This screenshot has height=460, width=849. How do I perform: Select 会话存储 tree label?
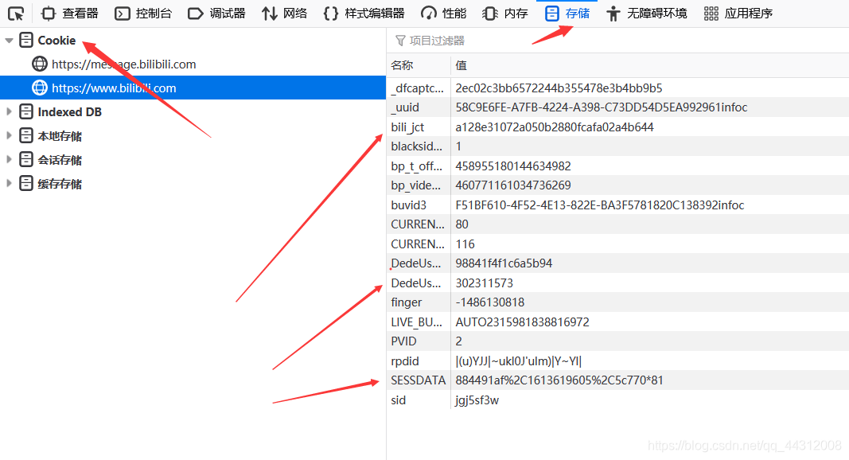click(x=60, y=159)
